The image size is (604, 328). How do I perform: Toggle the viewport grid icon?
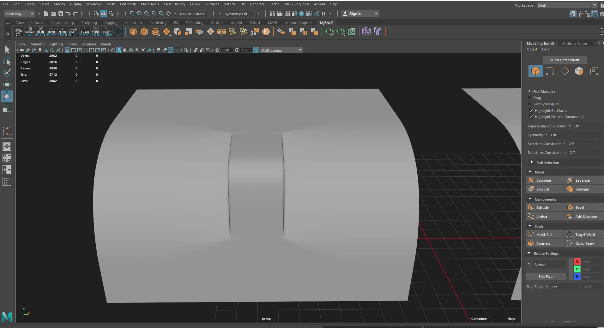[68, 50]
